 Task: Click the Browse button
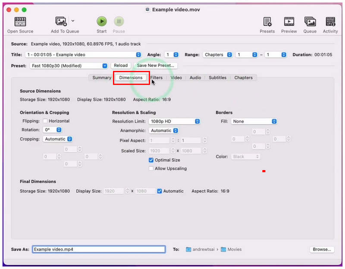(322, 250)
